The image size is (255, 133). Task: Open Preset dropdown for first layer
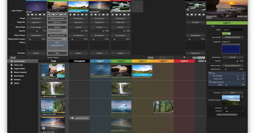(36, 18)
